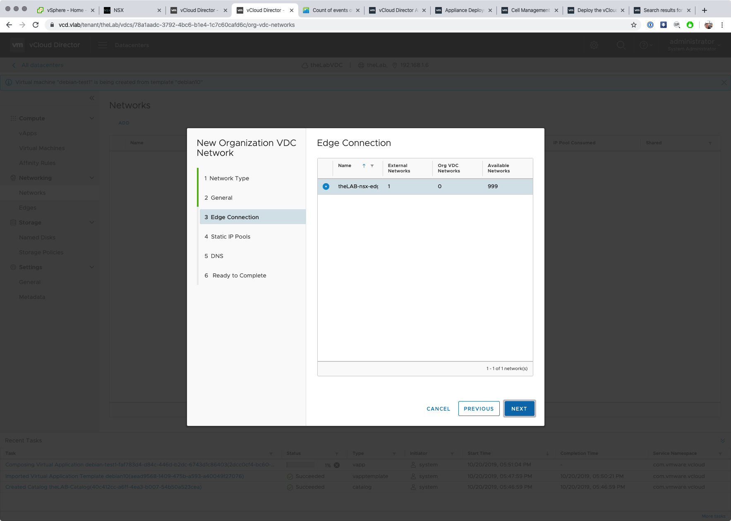Open the Static IP Pools step
Image resolution: width=731 pixels, height=521 pixels.
tap(230, 237)
